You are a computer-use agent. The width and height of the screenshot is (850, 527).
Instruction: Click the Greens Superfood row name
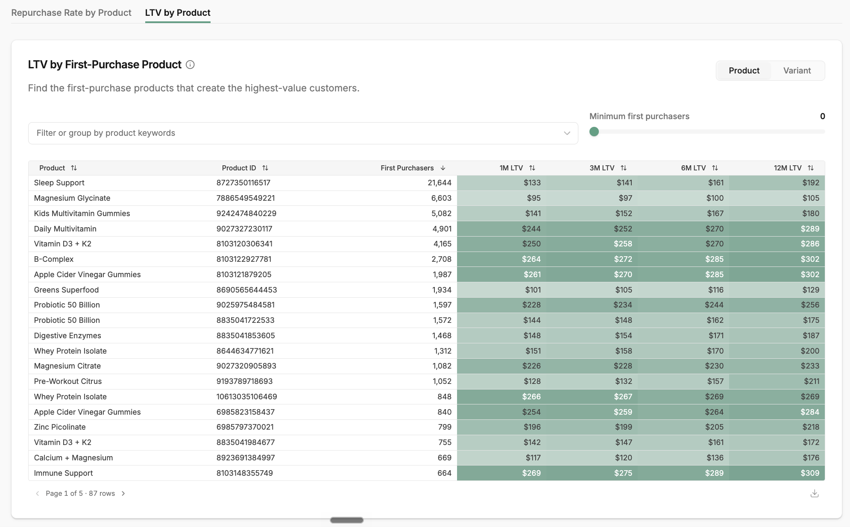[67, 290]
